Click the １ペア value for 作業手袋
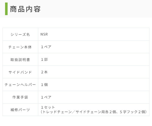152x126 pixels. pyautogui.click(x=46, y=97)
